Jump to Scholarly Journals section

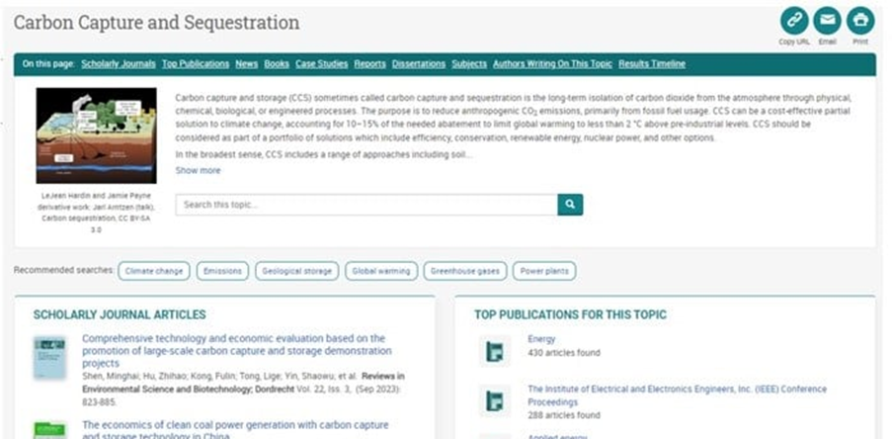pos(119,64)
